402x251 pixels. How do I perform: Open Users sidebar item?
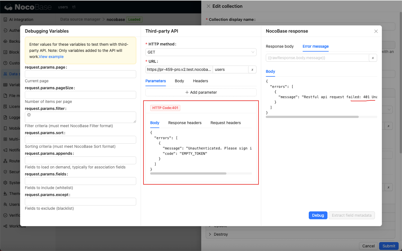pyautogui.click(x=14, y=204)
